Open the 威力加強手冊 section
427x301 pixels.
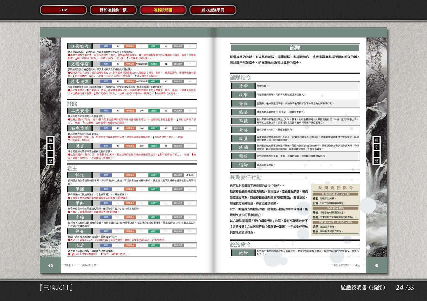pyautogui.click(x=213, y=10)
